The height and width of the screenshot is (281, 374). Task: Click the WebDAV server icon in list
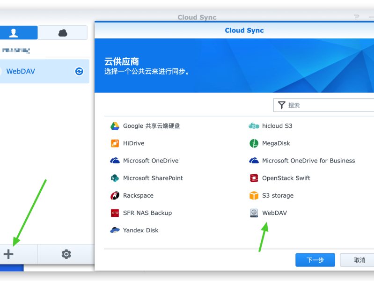coord(254,213)
